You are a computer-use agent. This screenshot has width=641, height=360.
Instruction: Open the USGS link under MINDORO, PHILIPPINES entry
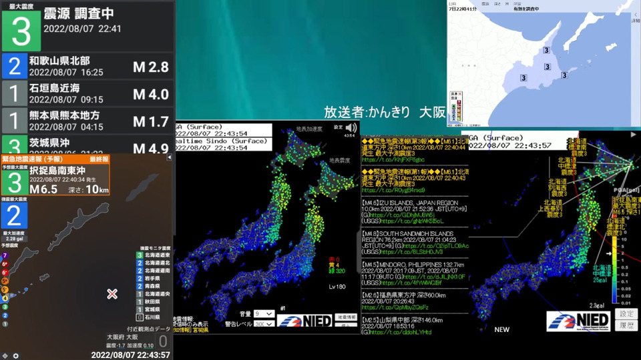click(x=411, y=283)
